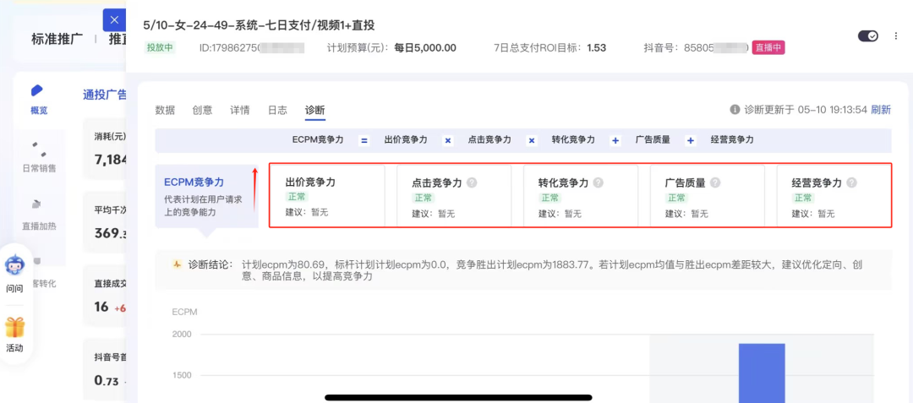Switch to the 数据 tab
The width and height of the screenshot is (913, 403).
(x=165, y=110)
